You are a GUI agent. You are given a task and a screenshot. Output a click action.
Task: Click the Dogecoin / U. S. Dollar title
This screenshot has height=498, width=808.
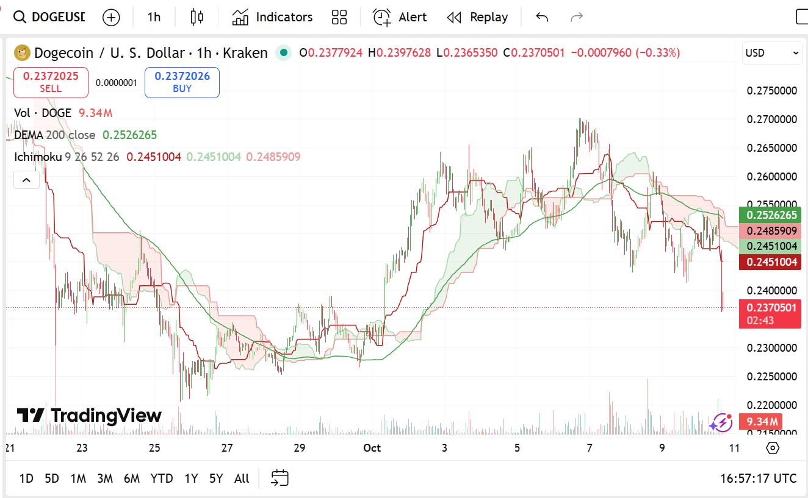[109, 53]
